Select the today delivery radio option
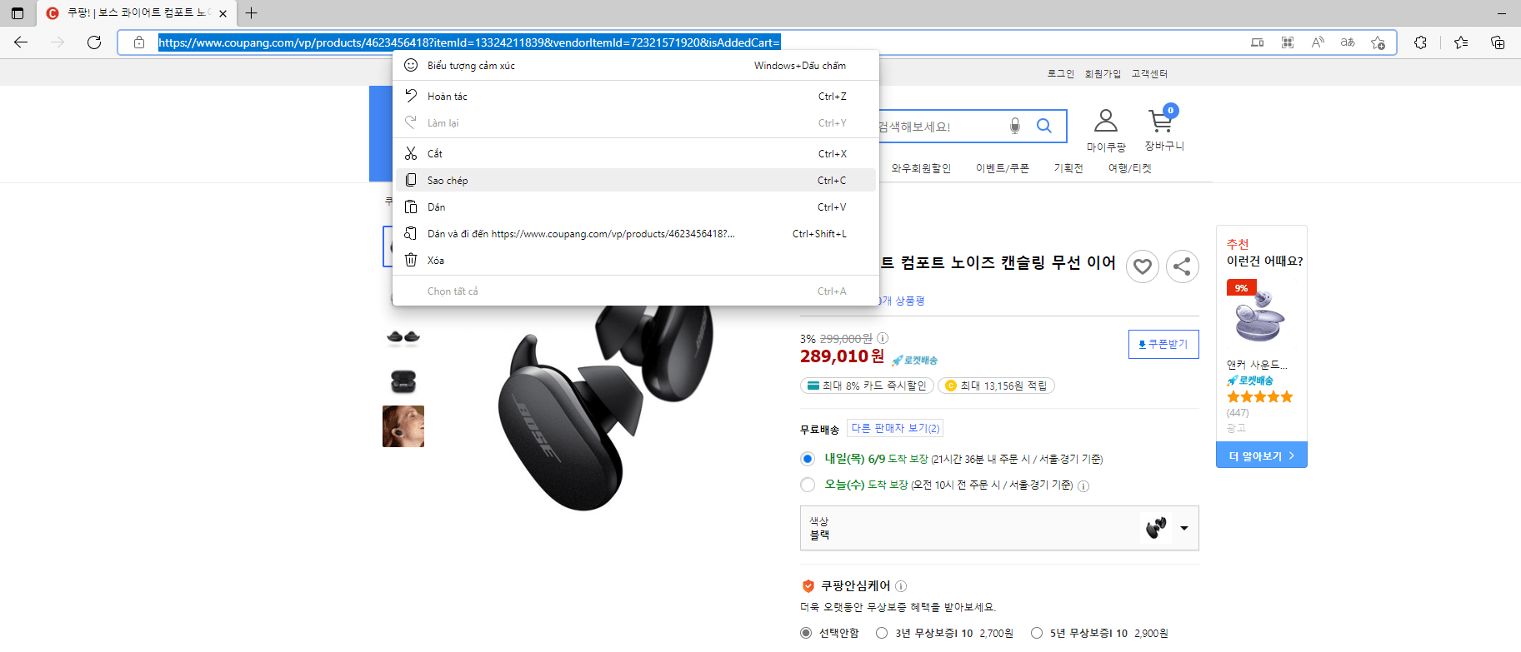 [807, 485]
